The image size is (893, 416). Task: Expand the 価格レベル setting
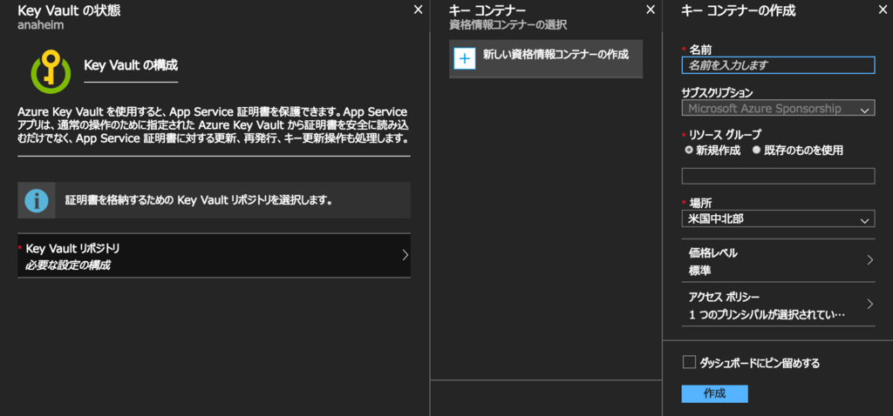[778, 261]
